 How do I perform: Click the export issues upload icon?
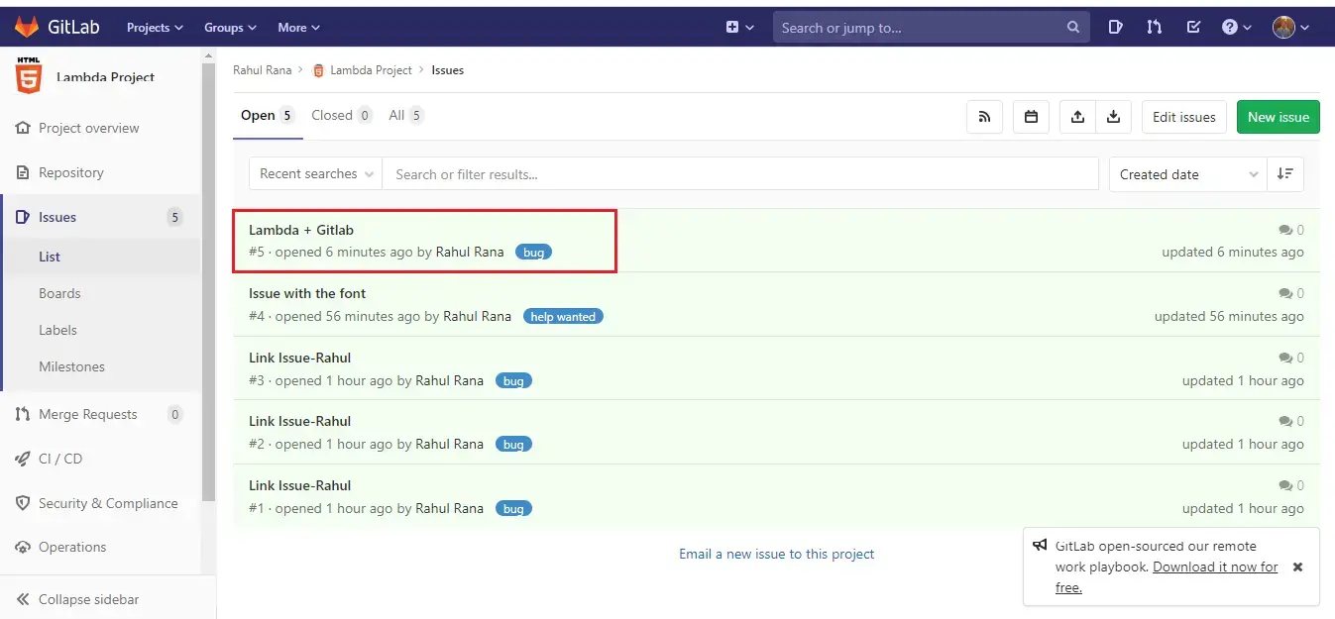[x=1077, y=117]
